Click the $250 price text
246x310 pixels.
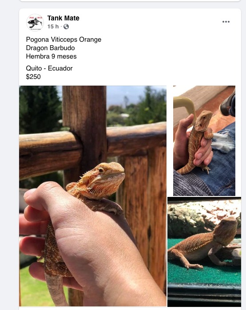(x=33, y=77)
